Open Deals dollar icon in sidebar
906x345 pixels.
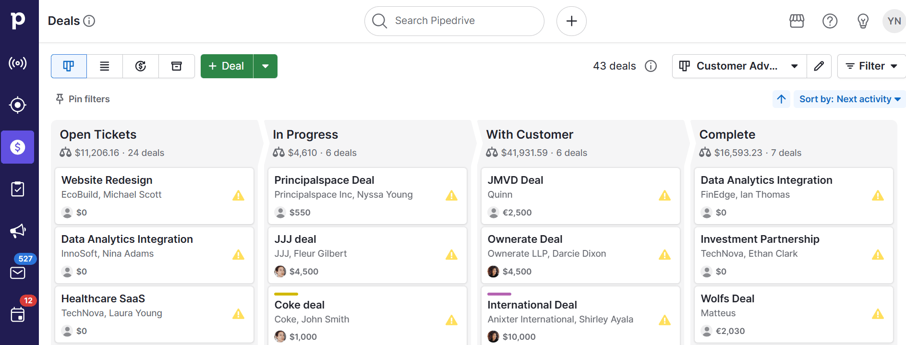18,147
